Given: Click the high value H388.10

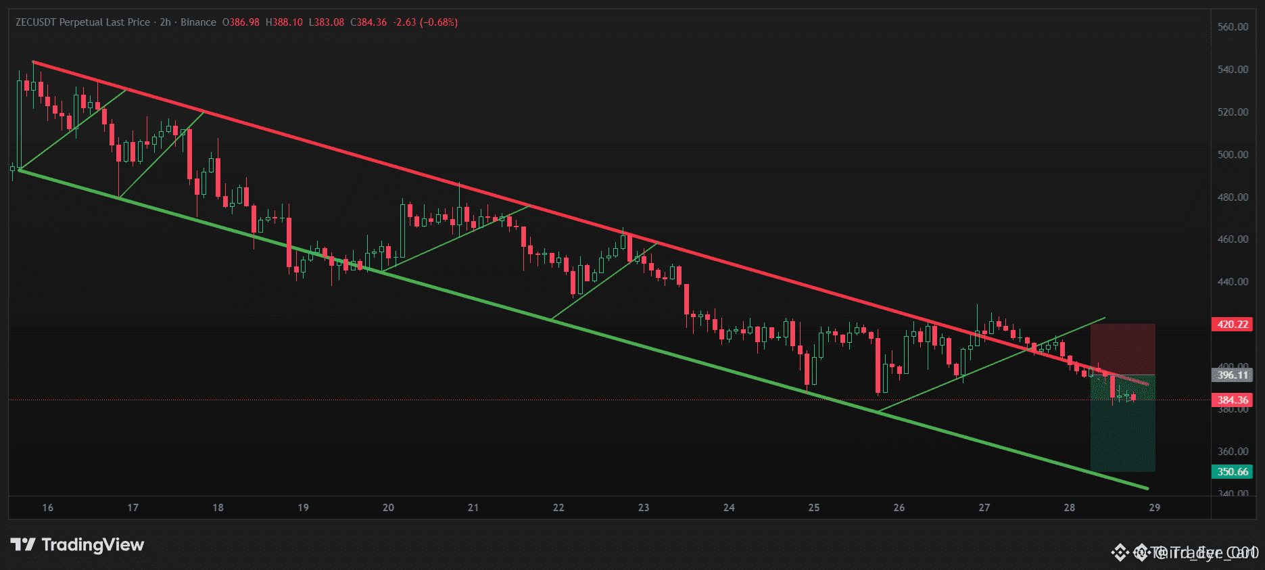Looking at the screenshot, I should [x=284, y=22].
